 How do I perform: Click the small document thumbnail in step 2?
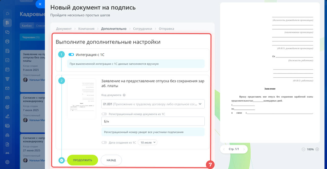click(x=81, y=99)
